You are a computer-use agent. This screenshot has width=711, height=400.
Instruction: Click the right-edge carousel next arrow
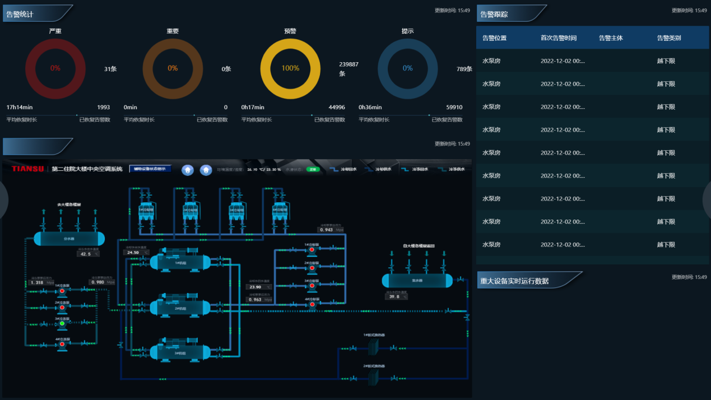707,201
